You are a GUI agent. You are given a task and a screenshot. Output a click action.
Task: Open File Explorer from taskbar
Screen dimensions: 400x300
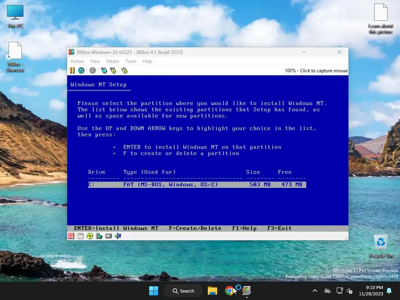212,291
